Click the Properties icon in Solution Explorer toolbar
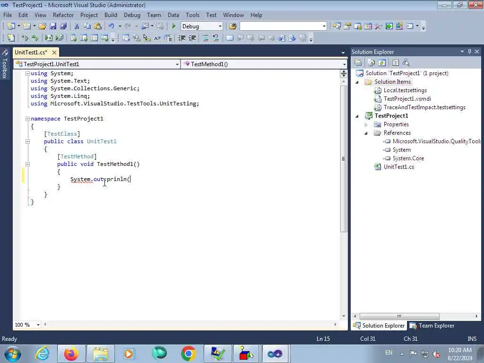 [x=358, y=63]
